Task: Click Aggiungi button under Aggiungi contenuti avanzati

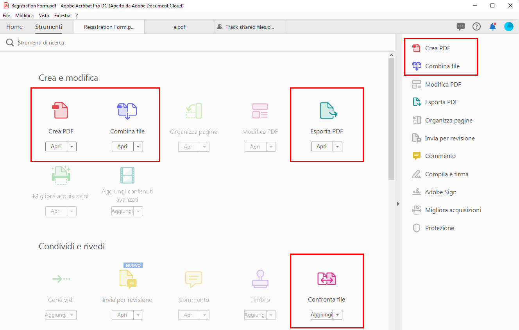Action: (122, 211)
